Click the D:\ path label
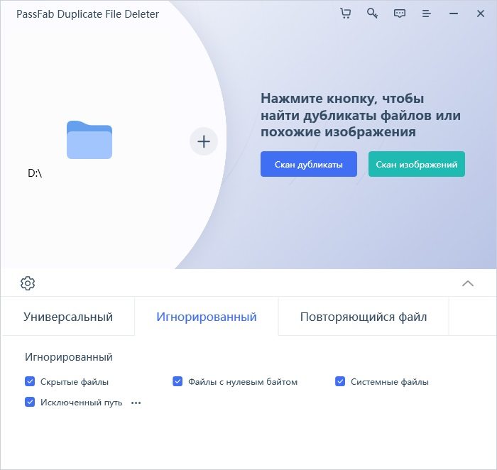This screenshot has width=497, height=470. click(x=35, y=173)
